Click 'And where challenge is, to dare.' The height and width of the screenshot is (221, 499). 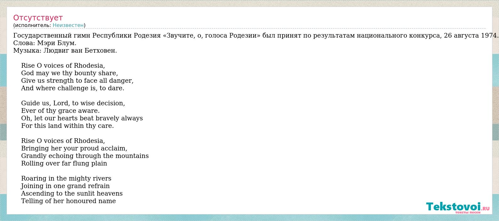click(x=73, y=88)
